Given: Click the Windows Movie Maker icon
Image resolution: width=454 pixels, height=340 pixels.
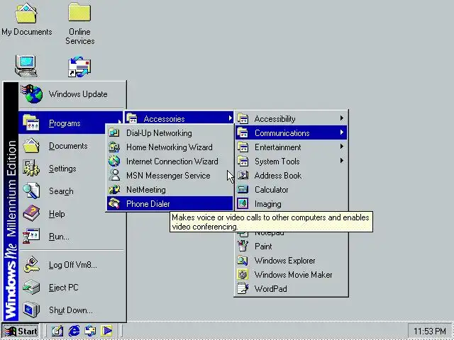Looking at the screenshot, I should (243, 274).
